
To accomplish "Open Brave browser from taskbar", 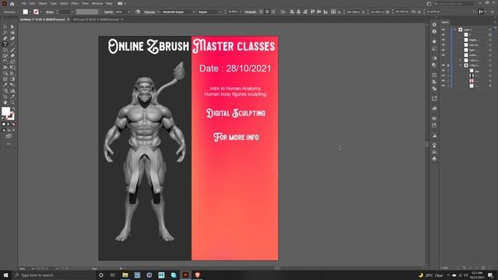I will pos(198,275).
